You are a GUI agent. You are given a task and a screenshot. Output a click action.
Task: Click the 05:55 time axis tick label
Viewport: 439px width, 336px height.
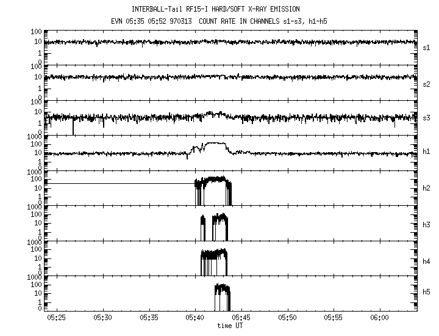[334, 318]
